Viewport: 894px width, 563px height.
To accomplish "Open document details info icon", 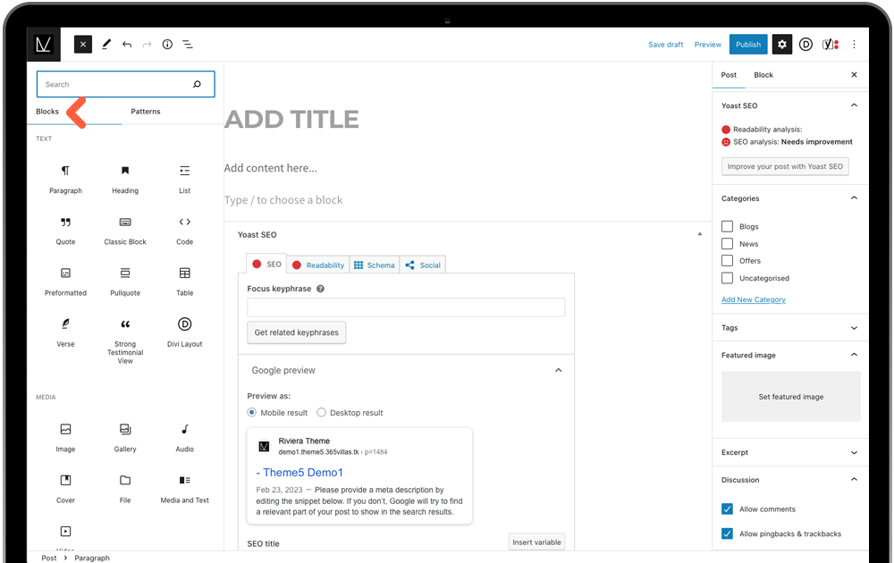I will point(167,45).
